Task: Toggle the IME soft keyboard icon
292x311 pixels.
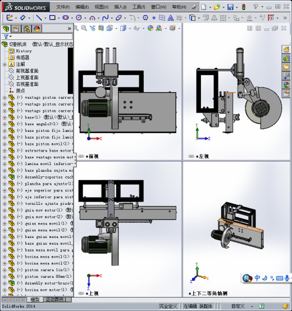Action: [279, 278]
